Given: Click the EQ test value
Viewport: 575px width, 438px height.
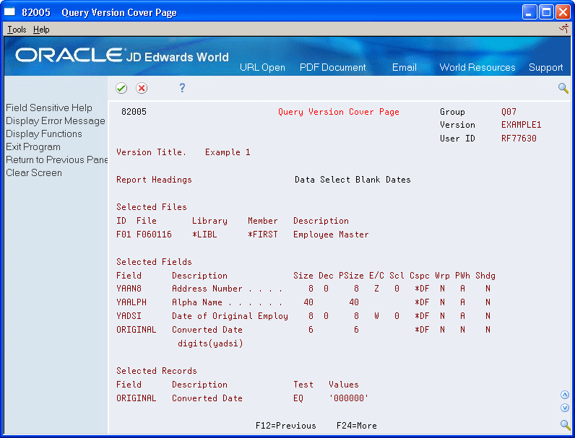Looking at the screenshot, I should 298,398.
